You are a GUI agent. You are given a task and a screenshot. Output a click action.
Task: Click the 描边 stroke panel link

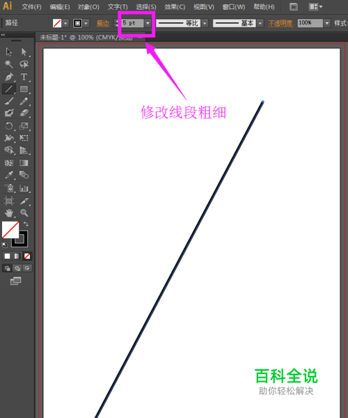pyautogui.click(x=103, y=24)
